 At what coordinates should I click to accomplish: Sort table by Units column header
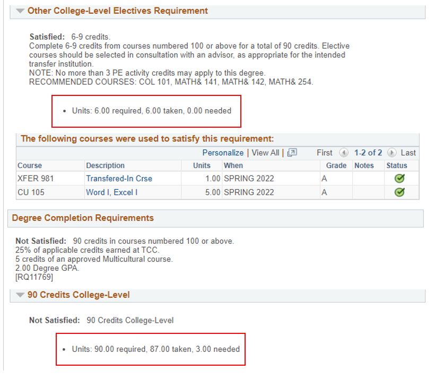click(x=202, y=165)
